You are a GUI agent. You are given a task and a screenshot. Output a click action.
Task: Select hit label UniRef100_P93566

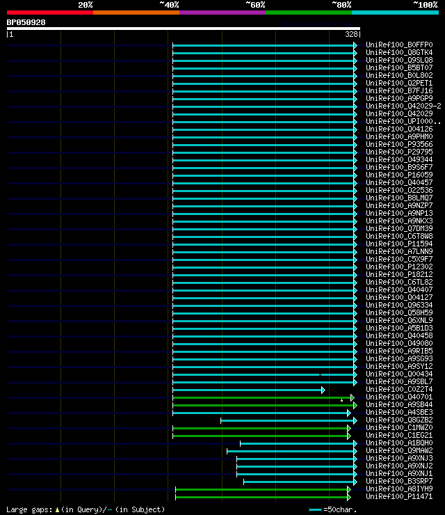tap(399, 145)
